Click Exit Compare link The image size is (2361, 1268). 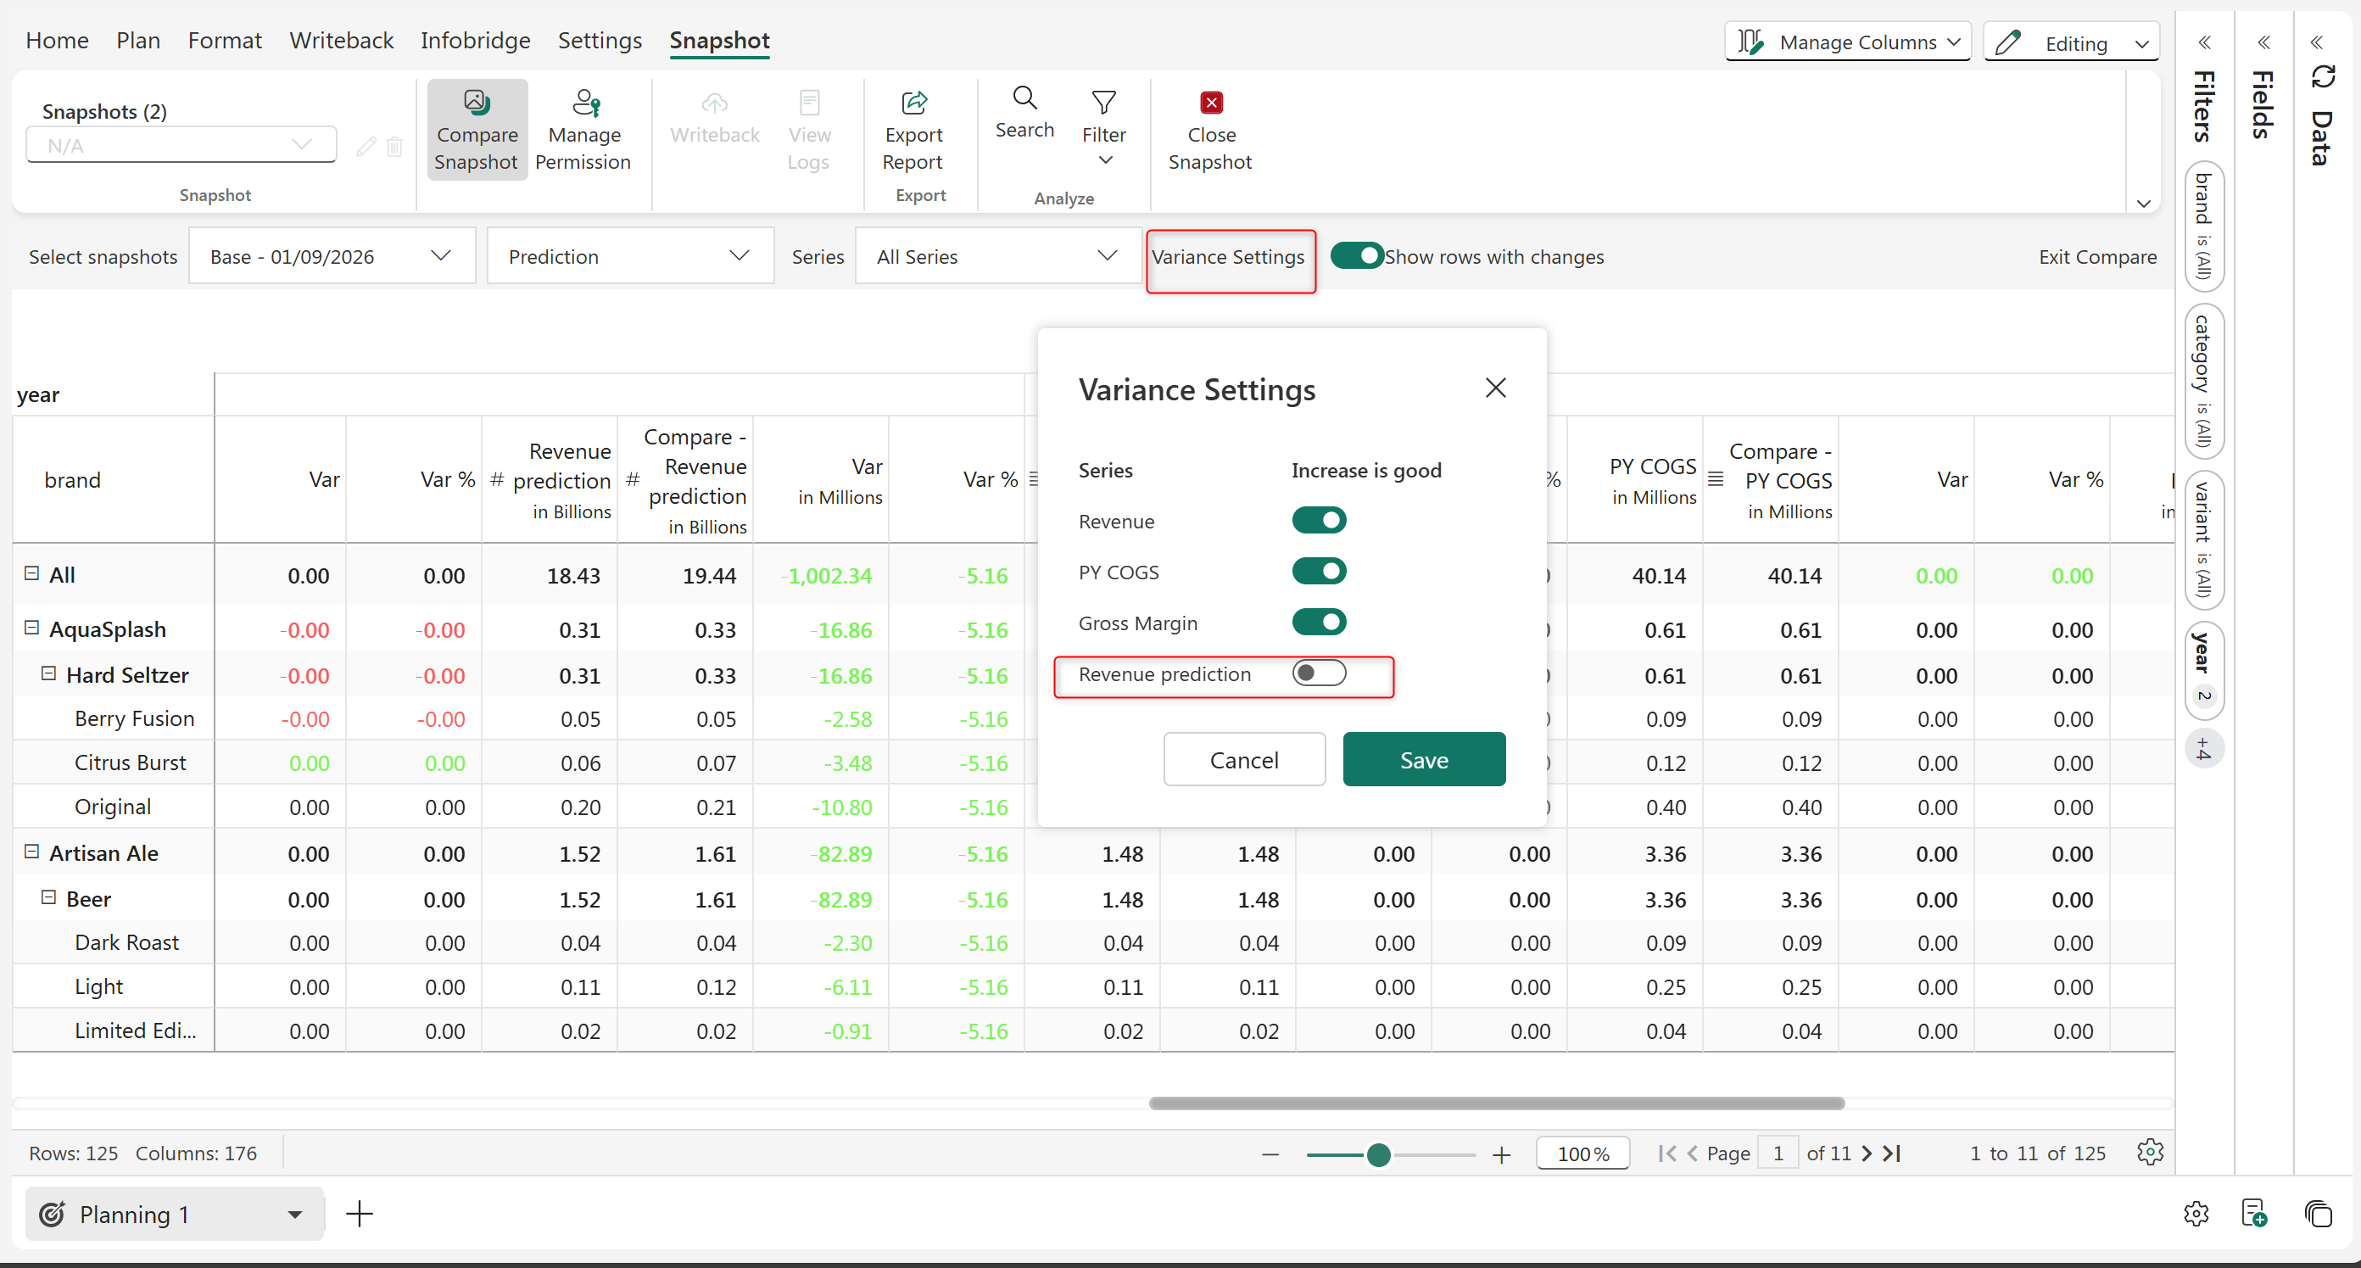pos(2097,257)
